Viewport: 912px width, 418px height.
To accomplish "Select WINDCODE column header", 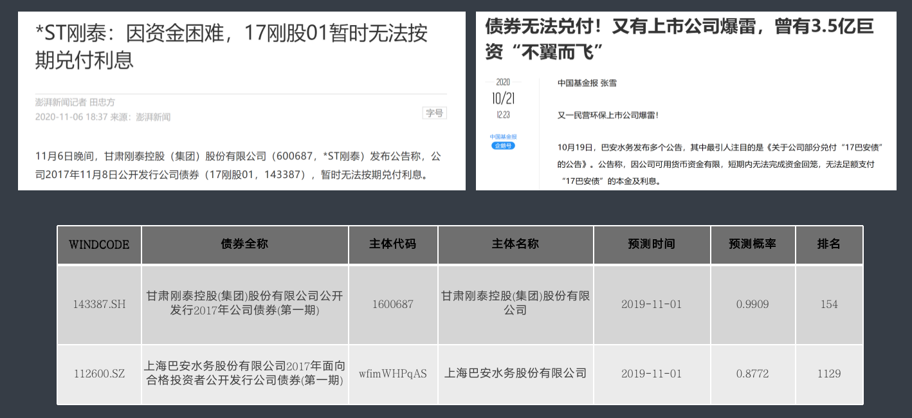I will point(99,245).
